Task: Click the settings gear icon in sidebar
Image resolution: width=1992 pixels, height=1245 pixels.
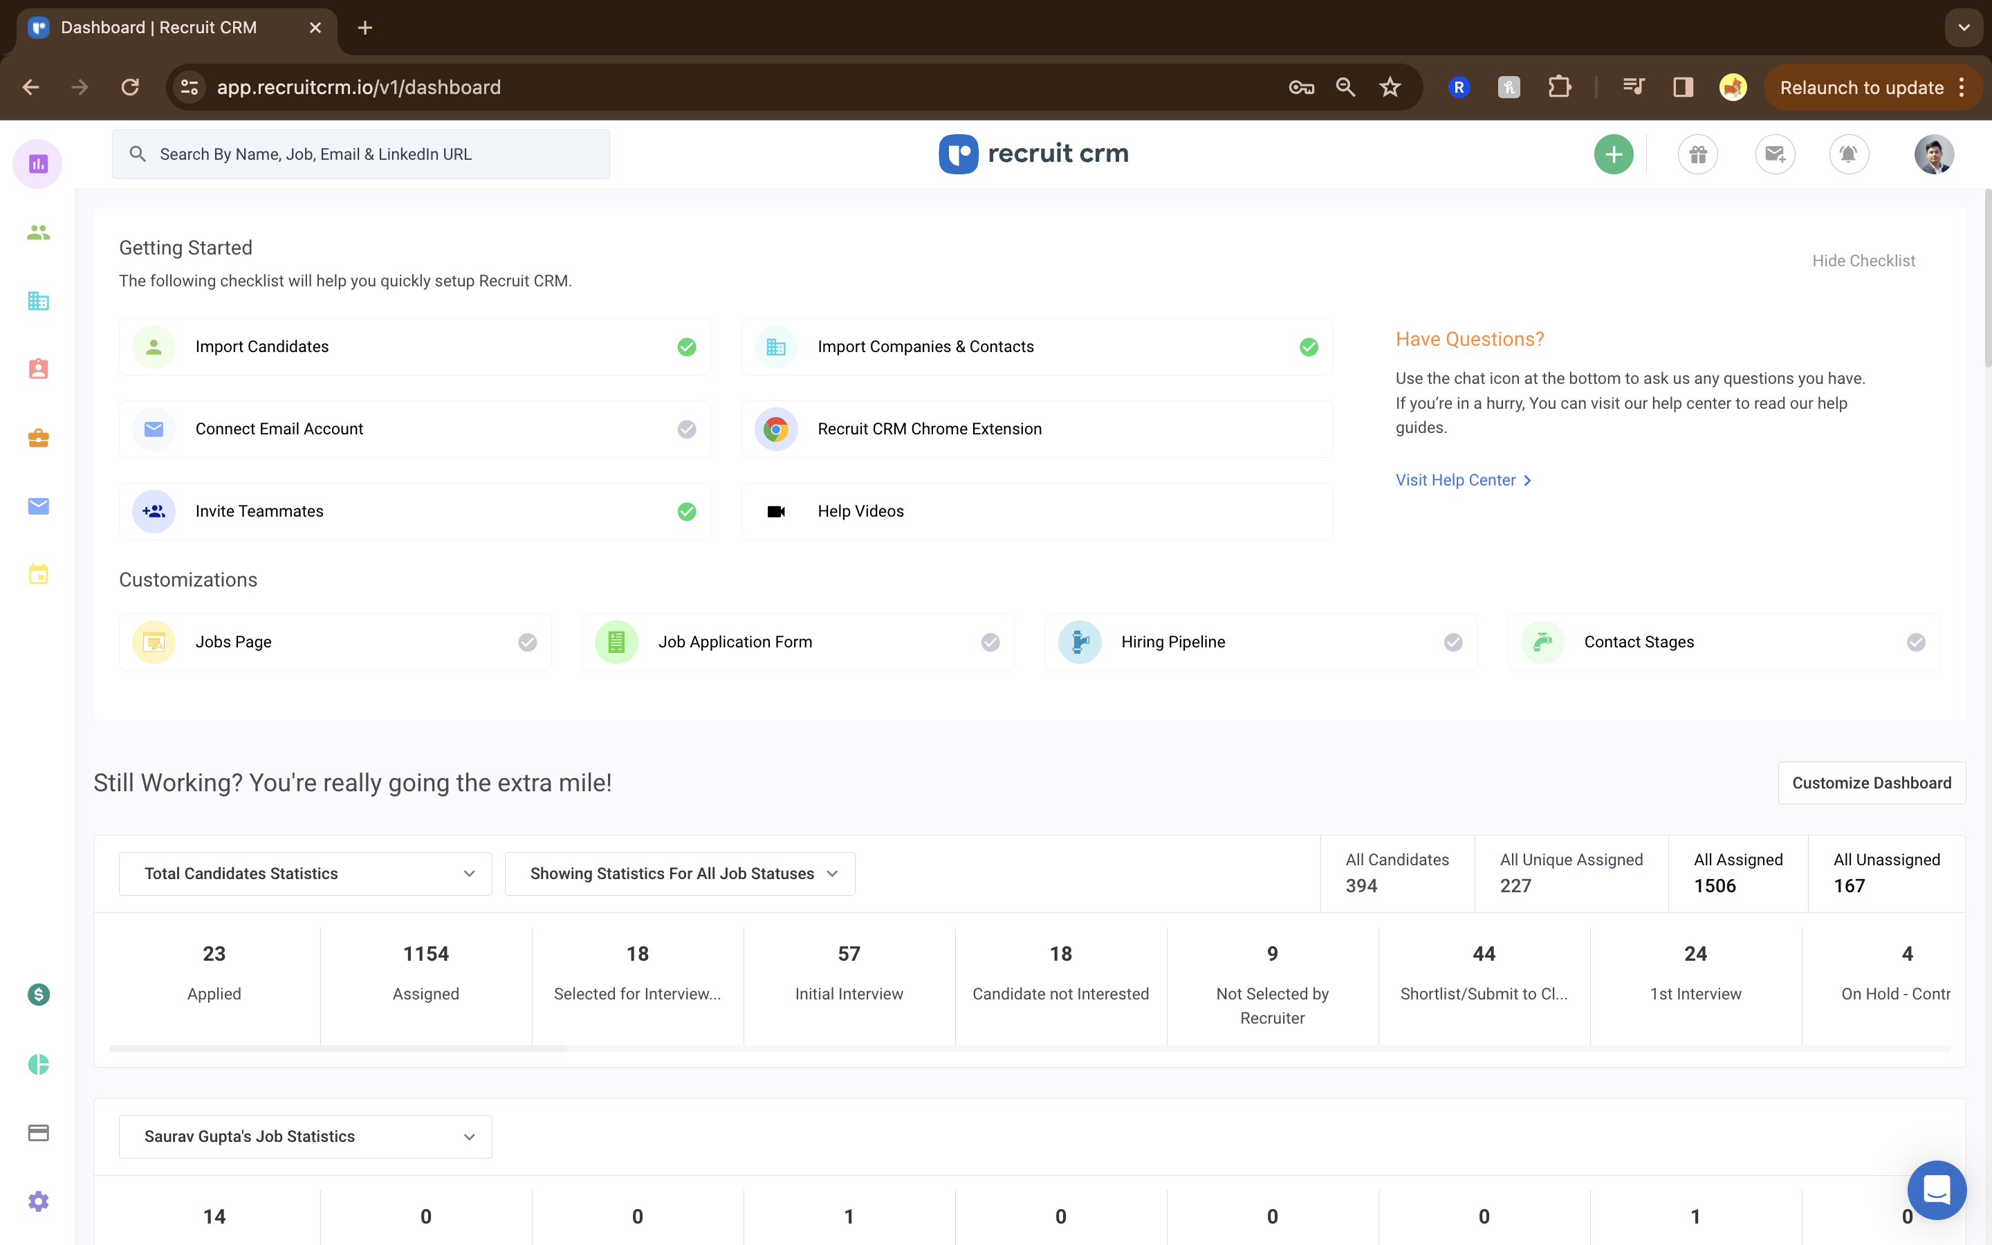Action: tap(39, 1202)
